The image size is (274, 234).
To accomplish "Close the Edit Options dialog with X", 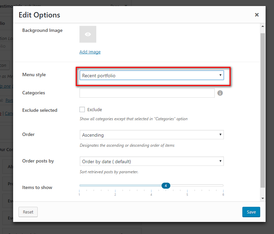I will coord(257,15).
